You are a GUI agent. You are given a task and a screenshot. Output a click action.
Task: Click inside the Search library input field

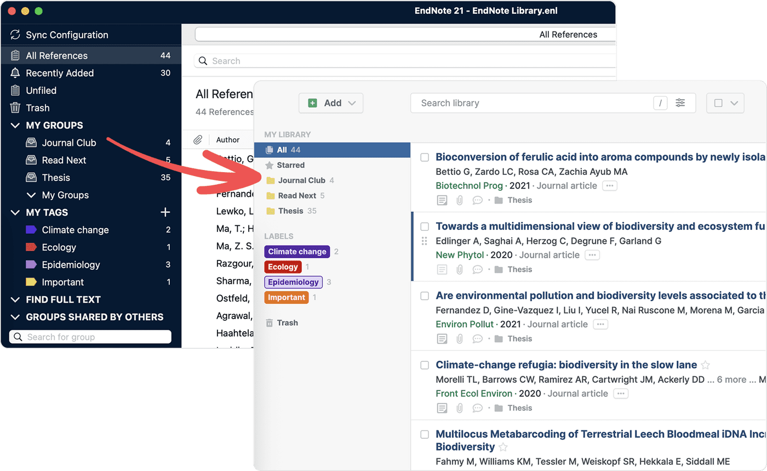tap(520, 103)
